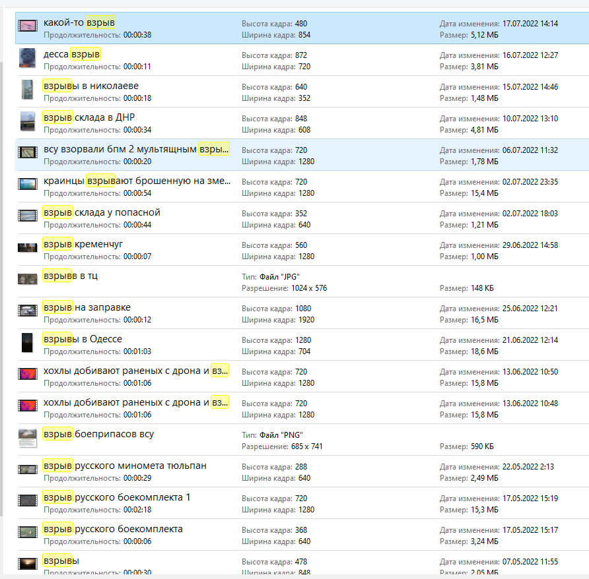Click the size value '5,12 МБ'
Viewport: 589px width, 579px height.
click(485, 35)
